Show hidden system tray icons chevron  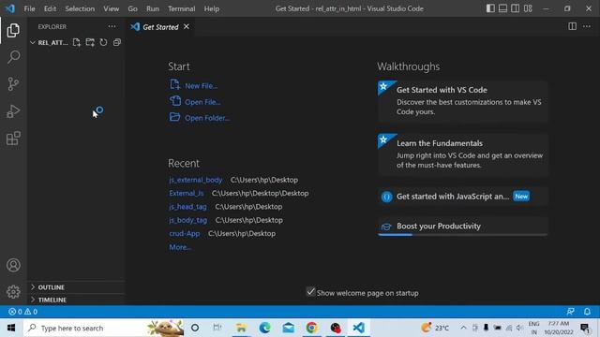(463, 328)
